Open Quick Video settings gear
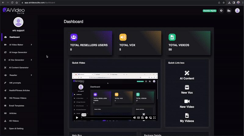 click(146, 118)
